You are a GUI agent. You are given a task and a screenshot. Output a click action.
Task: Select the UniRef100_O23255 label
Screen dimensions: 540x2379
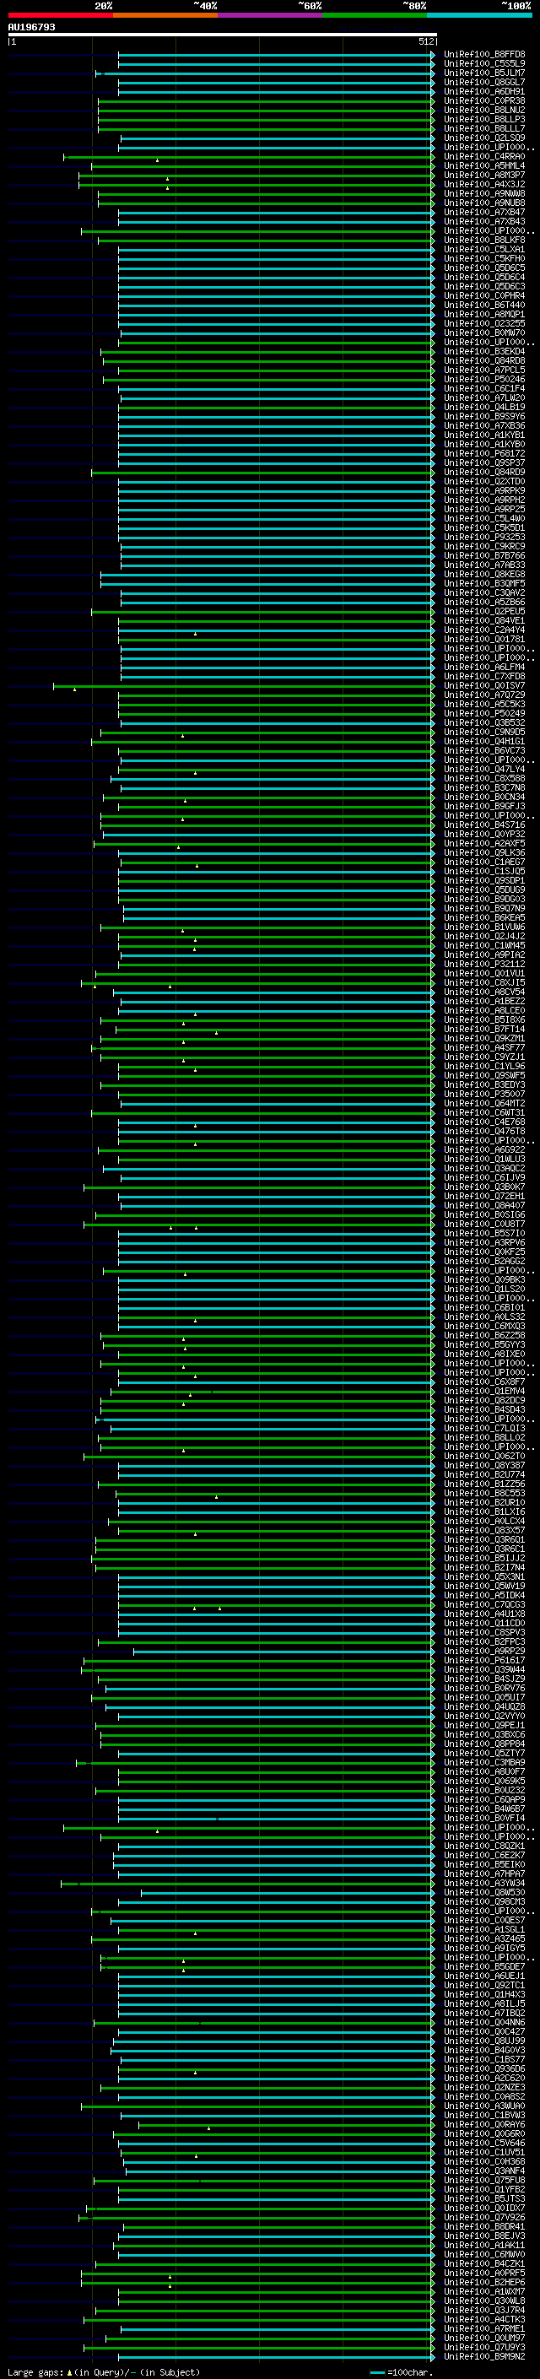483,324
